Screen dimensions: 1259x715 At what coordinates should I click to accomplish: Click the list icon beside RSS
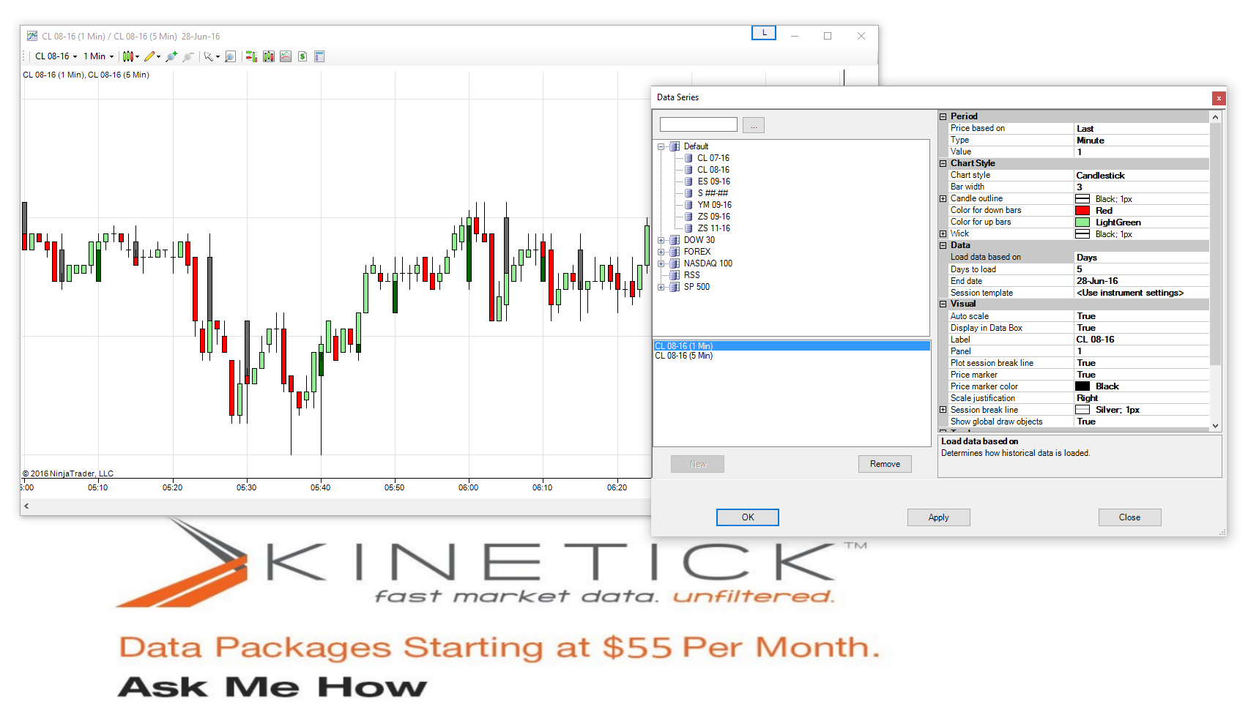(x=675, y=275)
